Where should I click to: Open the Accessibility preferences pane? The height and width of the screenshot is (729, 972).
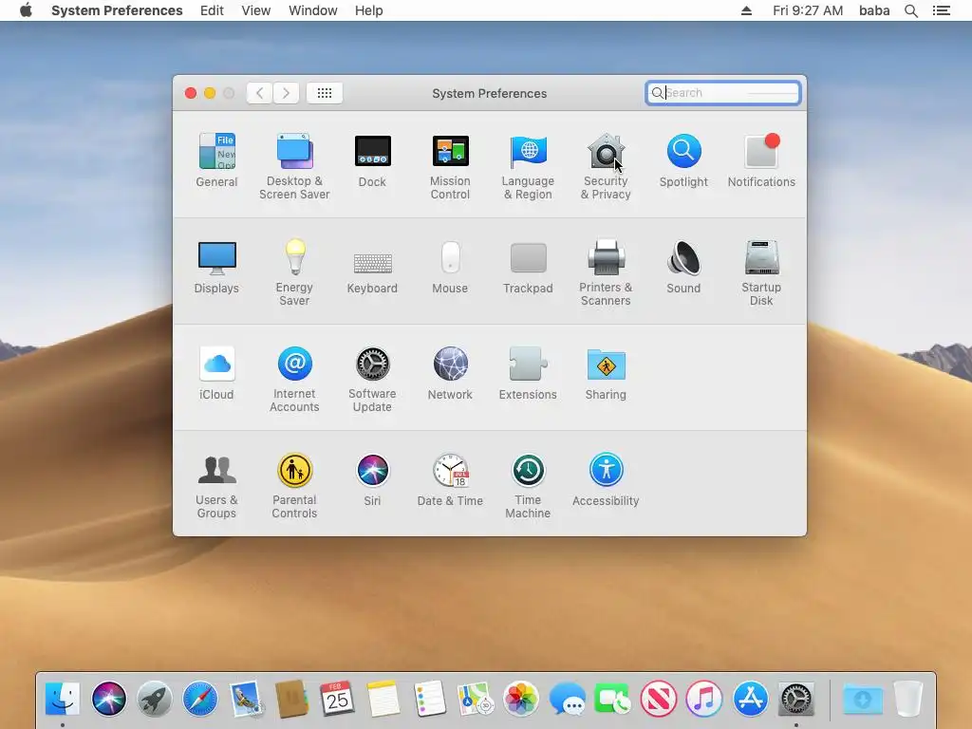[606, 479]
